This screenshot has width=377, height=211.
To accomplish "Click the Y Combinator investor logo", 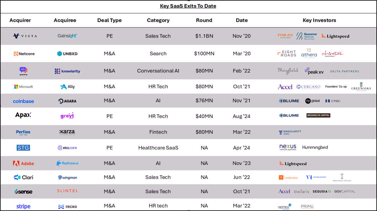I will pos(288,178).
